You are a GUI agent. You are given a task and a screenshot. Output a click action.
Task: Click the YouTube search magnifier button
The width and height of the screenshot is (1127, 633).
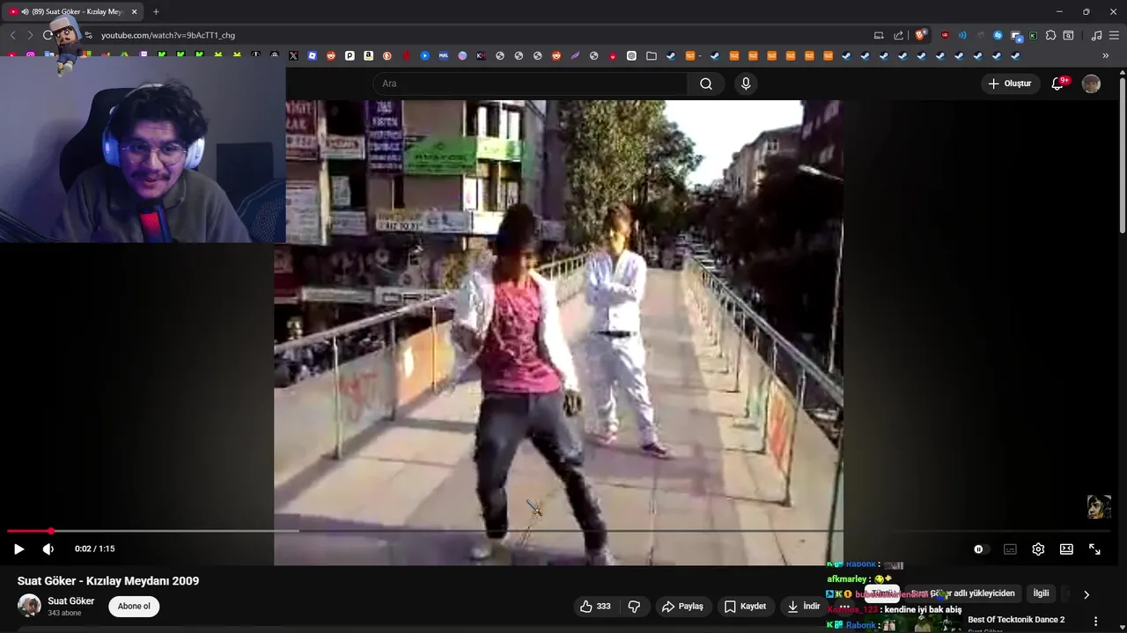(x=706, y=84)
